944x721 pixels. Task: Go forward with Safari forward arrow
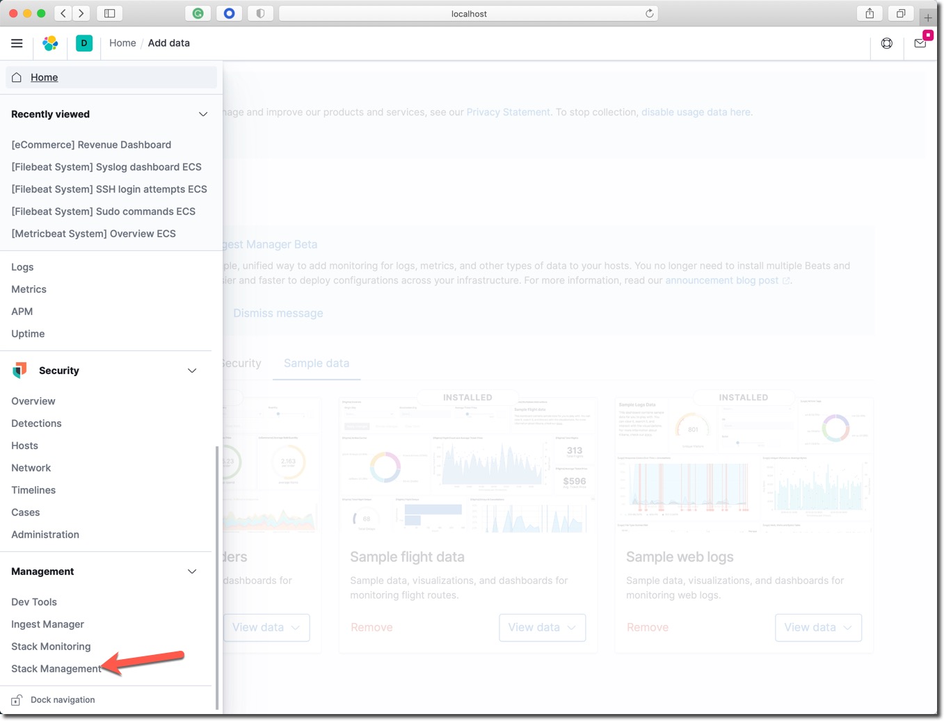point(81,13)
